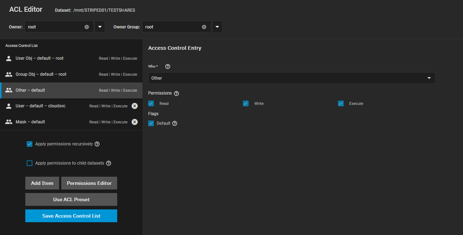Disable Apply permissions recursively

(30, 144)
